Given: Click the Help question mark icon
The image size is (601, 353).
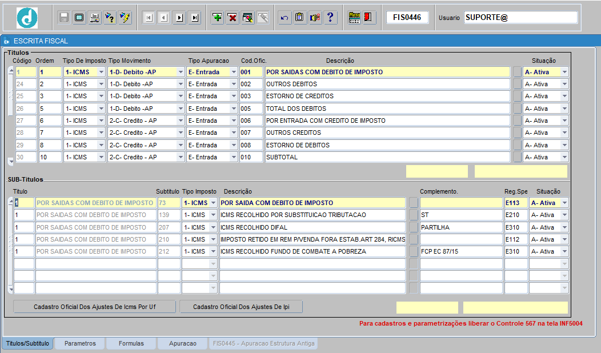Looking at the screenshot, I should tap(330, 18).
